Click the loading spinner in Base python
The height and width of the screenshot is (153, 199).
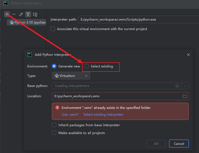point(177,86)
